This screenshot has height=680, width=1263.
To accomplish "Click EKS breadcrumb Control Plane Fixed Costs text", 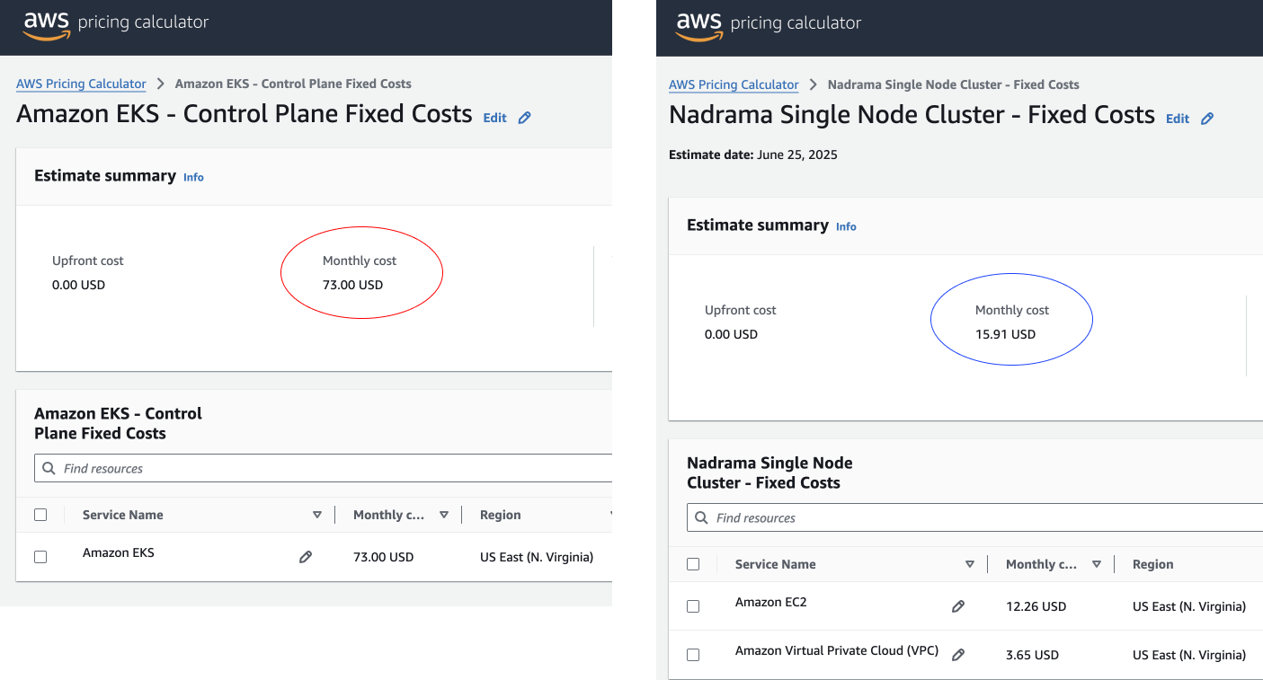I will click(x=293, y=84).
